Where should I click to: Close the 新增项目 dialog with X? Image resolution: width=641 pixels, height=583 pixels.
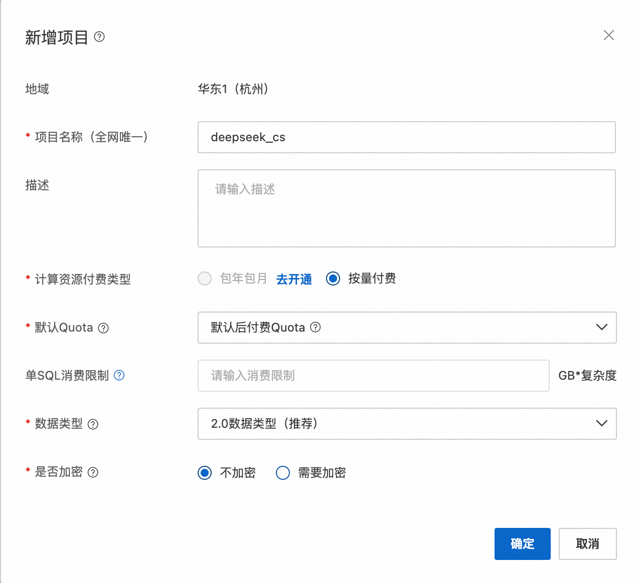point(608,35)
